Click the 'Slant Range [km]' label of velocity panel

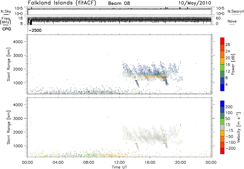tap(9, 128)
